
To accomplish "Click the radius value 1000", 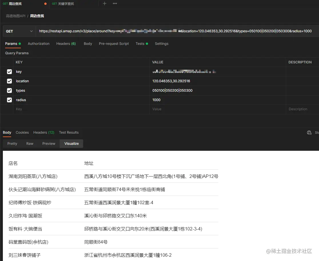I will (x=156, y=100).
